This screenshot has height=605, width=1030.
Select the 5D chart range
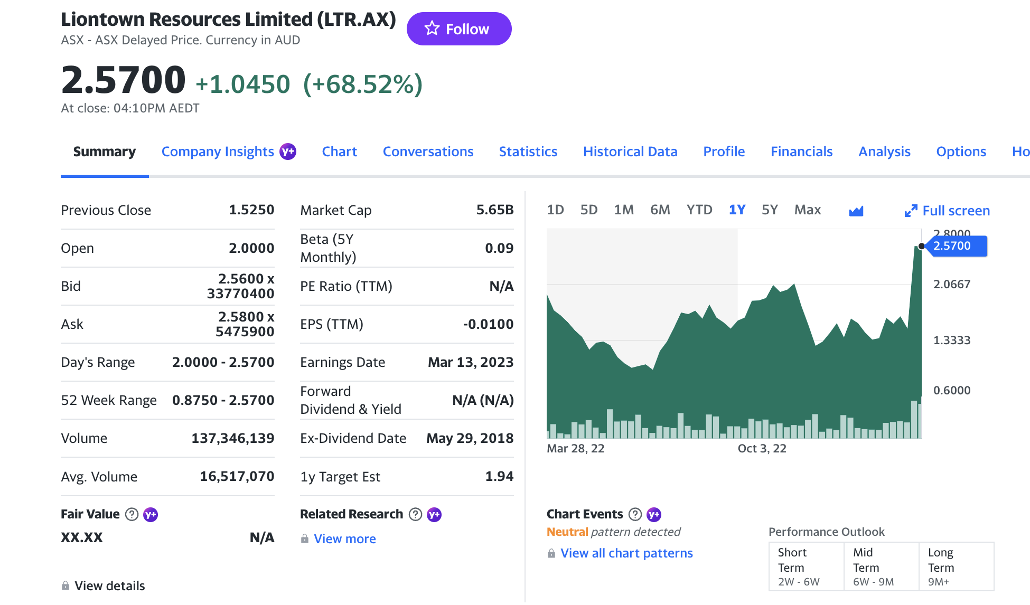coord(589,210)
